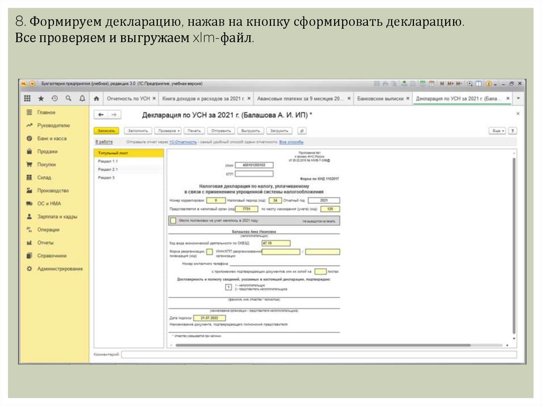Open Банк и касса section
The width and height of the screenshot is (542, 406).
[x=52, y=139]
